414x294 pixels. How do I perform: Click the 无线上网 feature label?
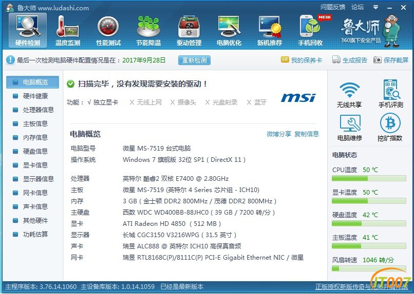(149, 102)
